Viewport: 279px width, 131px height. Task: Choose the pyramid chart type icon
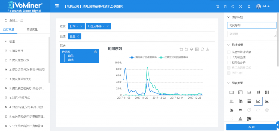pyautogui.click(x=240, y=118)
